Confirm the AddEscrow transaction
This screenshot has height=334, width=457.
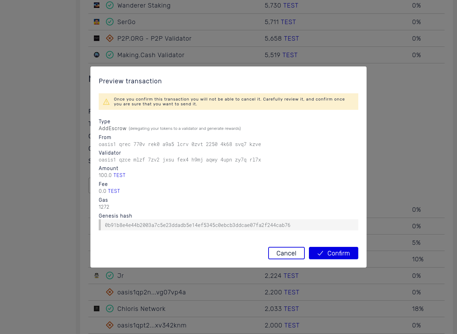[x=333, y=253]
